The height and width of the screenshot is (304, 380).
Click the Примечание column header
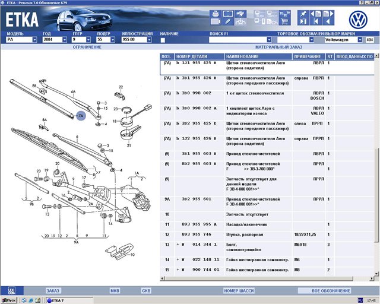309,56
